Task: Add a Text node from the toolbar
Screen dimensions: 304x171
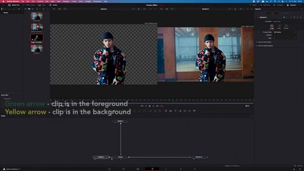Action: [x=175, y=111]
